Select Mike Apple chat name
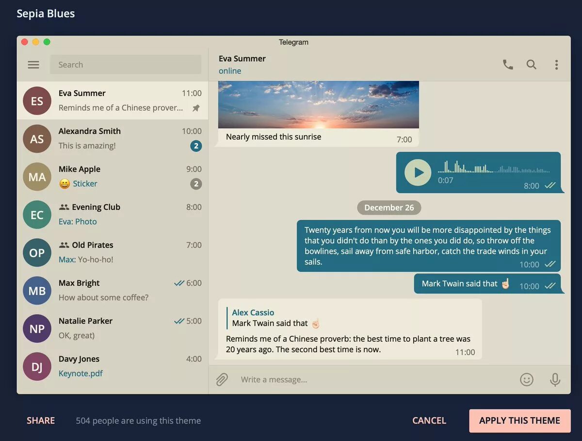 [80, 169]
